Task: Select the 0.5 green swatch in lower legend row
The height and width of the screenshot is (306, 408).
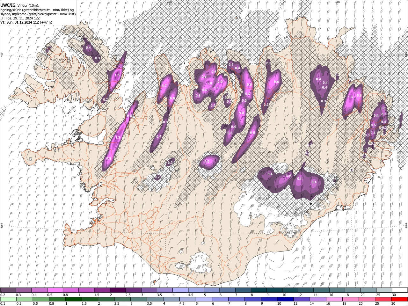Action: [41, 299]
